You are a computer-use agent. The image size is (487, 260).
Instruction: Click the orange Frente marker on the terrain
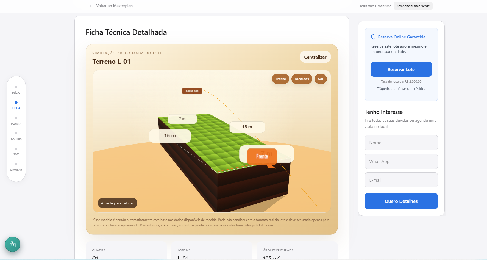262,156
